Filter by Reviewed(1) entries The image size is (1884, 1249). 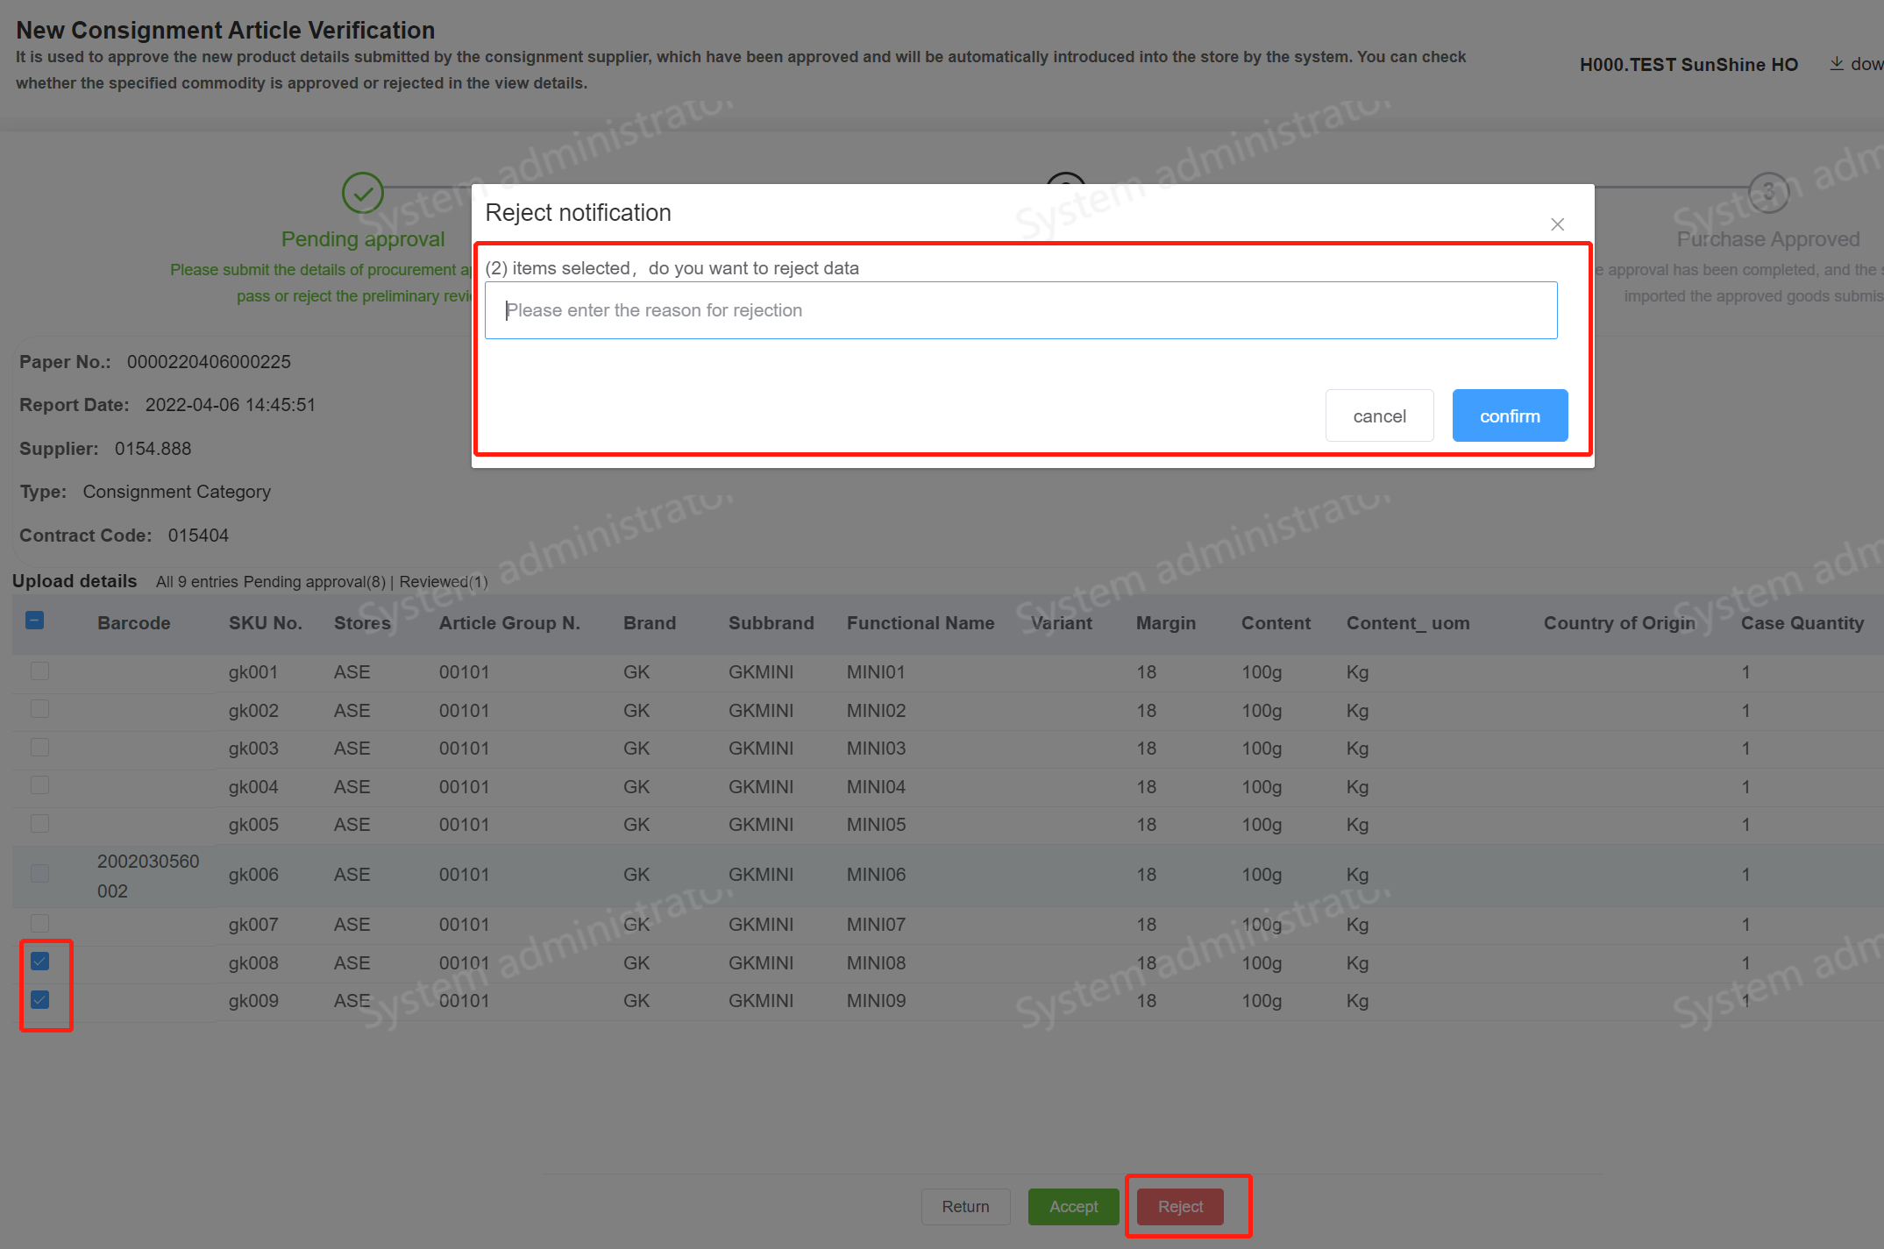443,582
